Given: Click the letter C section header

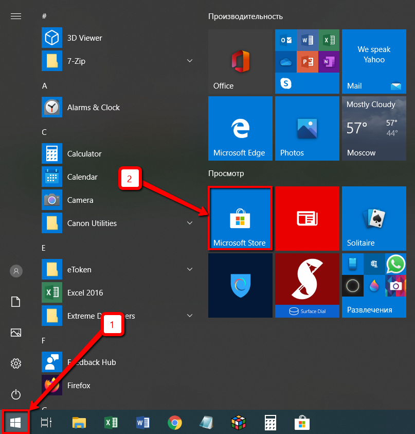Looking at the screenshot, I should [x=44, y=132].
